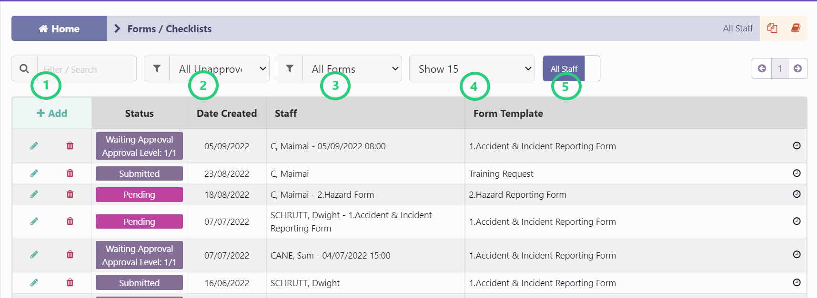
Task: Delete the CANE, Sam 07/07/2022 form
Action: (x=70, y=255)
